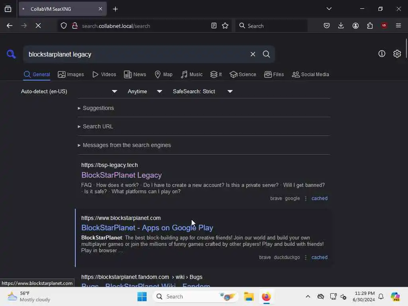Switch to It category
408x306 pixels.
(x=216, y=75)
